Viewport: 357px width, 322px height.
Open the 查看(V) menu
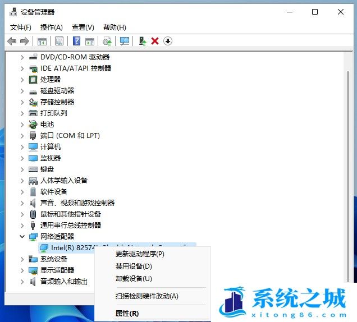[x=83, y=27]
